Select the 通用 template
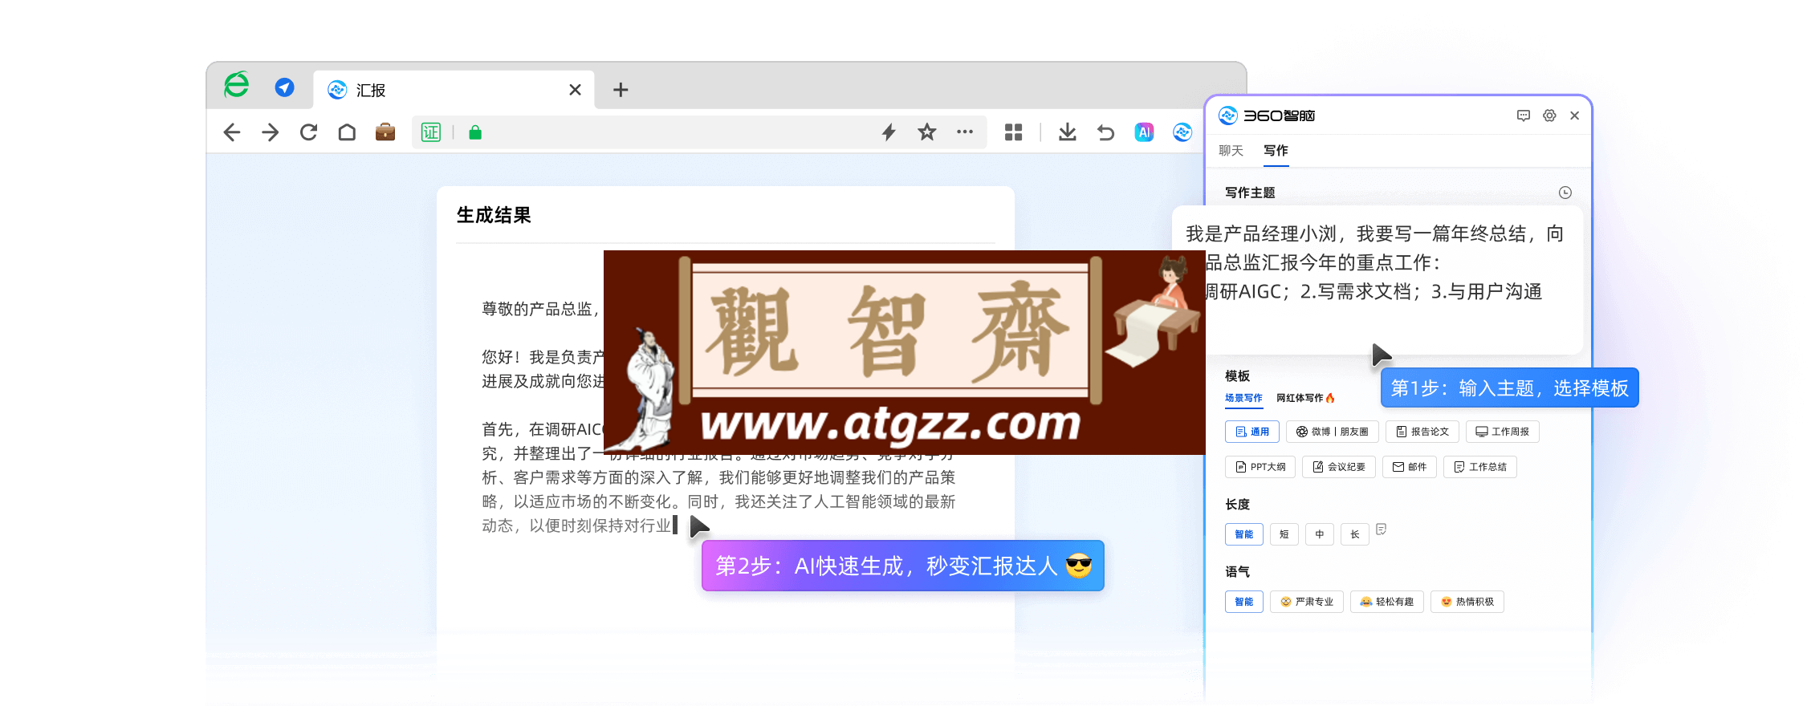Screen dimensions: 1811x706 tap(1252, 432)
